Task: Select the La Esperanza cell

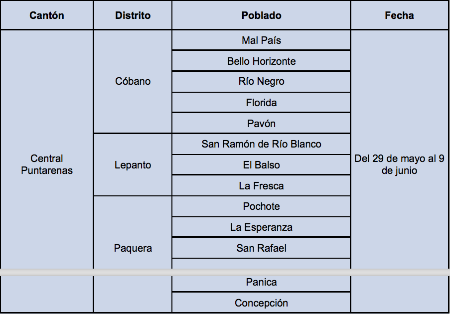Action: pyautogui.click(x=261, y=227)
